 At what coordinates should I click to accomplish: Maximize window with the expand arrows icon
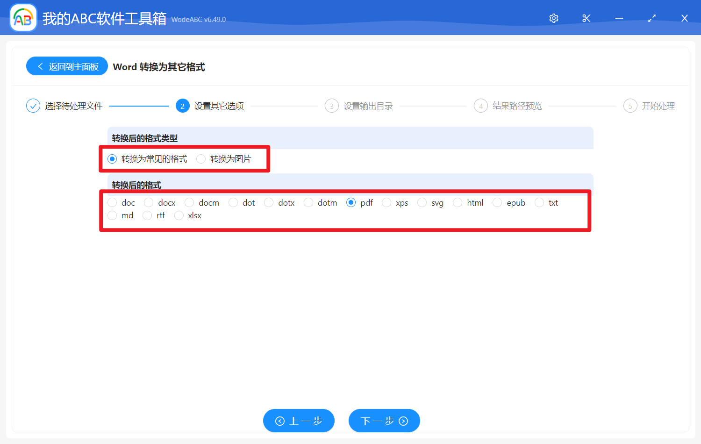point(652,18)
